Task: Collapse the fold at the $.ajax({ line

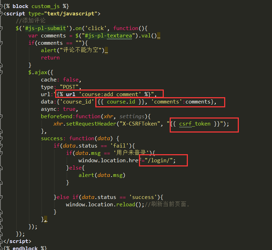Action: pos(1,72)
